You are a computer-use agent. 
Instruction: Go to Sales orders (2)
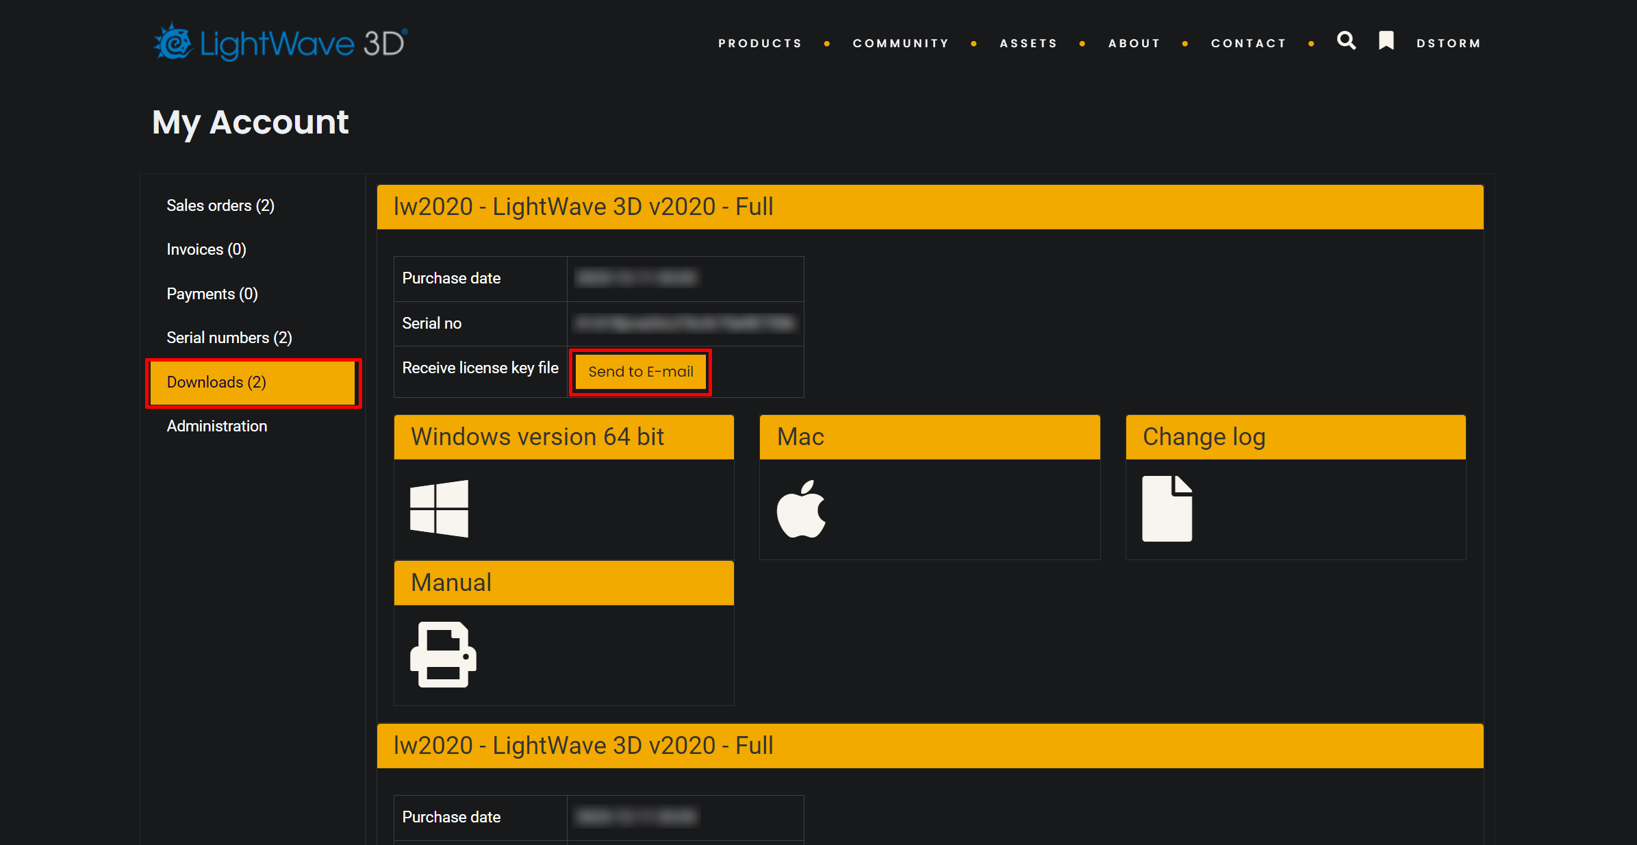tap(220, 205)
